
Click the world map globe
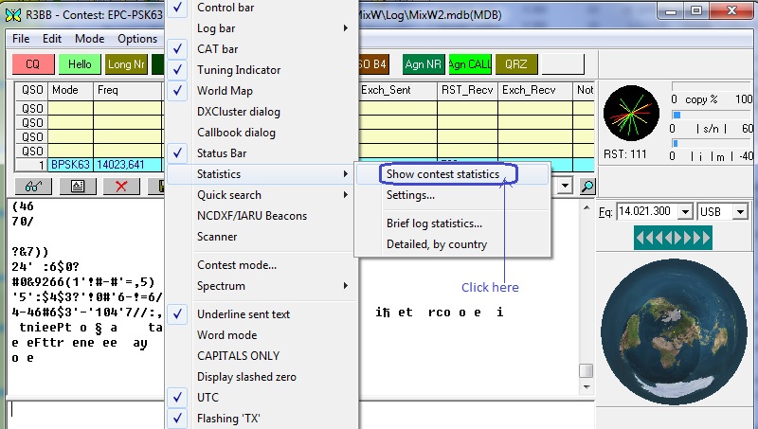tap(674, 330)
